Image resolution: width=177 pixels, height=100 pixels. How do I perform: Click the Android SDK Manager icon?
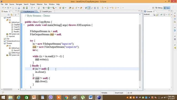[x=24, y=8]
